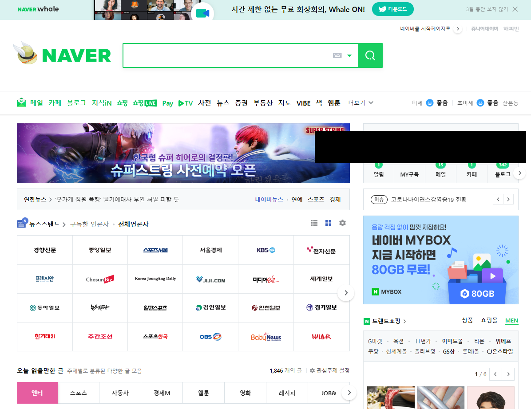Select the 웹툰 topic tab
The image size is (531, 409).
pos(203,393)
